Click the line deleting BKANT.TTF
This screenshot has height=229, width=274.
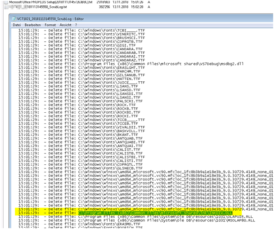point(78,135)
